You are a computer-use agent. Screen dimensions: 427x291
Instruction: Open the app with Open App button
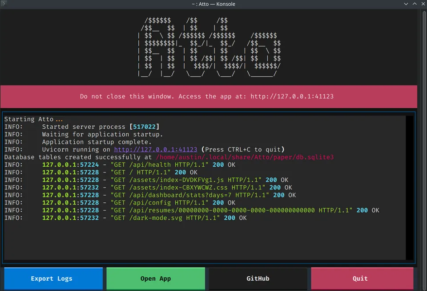coord(156,279)
